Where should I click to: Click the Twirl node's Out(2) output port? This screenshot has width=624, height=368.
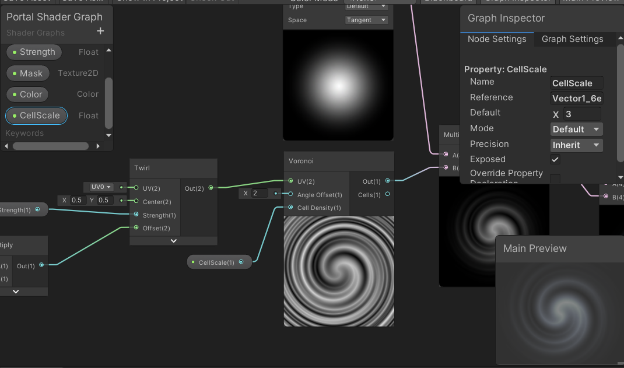tap(211, 188)
